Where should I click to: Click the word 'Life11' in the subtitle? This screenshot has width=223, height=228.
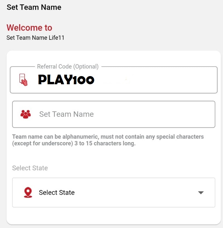point(56,38)
